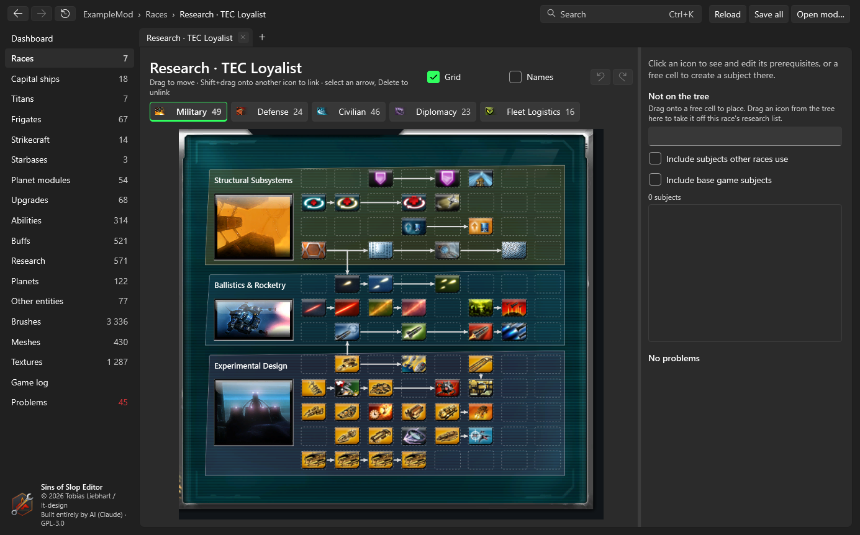The image size is (860, 535).
Task: Select the Military research tab
Action: pos(188,112)
